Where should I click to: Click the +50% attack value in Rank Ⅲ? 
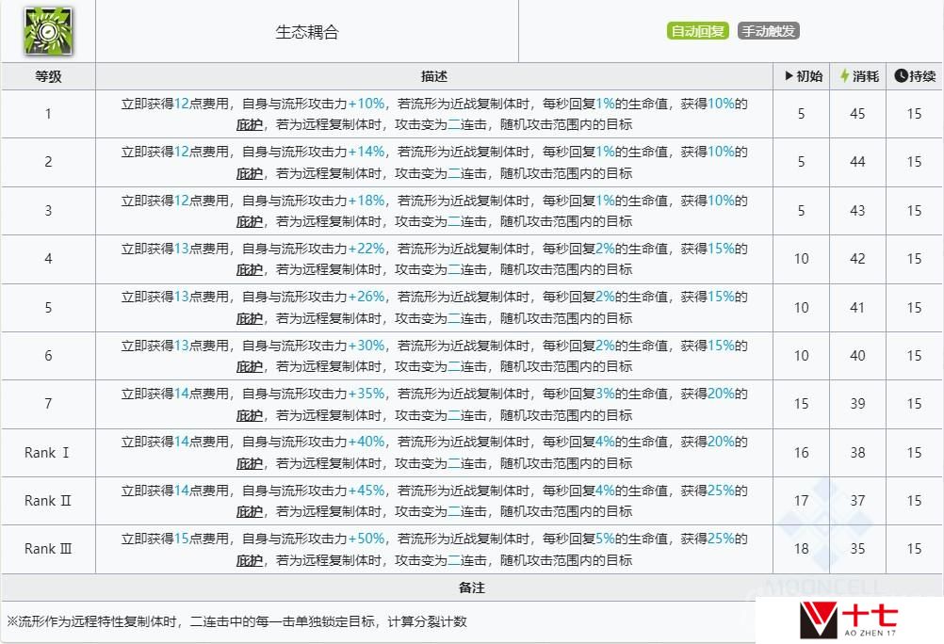(x=366, y=539)
